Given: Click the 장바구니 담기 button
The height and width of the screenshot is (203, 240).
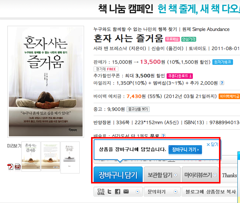Looking at the screenshot, I should (118, 175).
